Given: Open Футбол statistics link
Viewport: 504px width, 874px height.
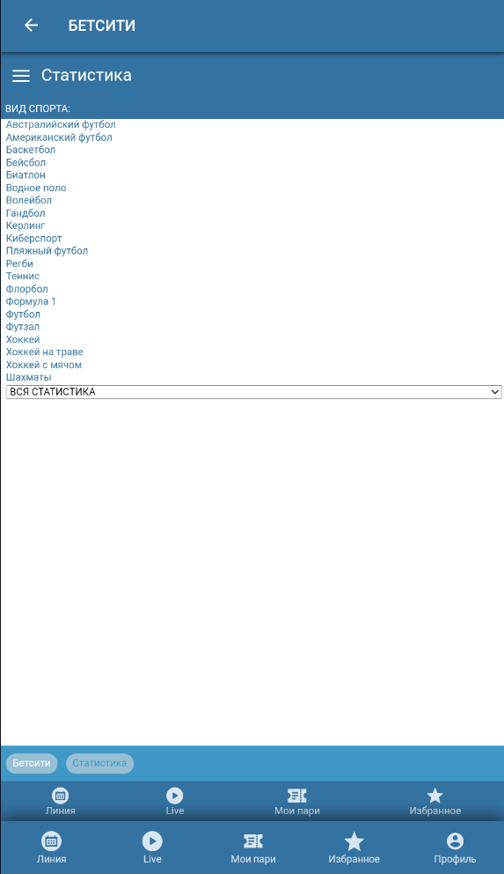Looking at the screenshot, I should pos(23,314).
